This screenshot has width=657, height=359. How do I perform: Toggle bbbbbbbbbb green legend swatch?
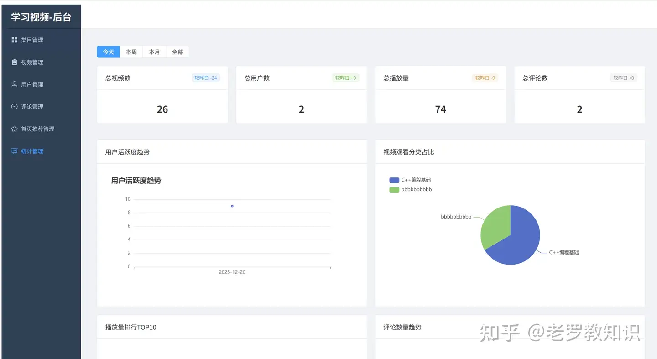pyautogui.click(x=394, y=190)
